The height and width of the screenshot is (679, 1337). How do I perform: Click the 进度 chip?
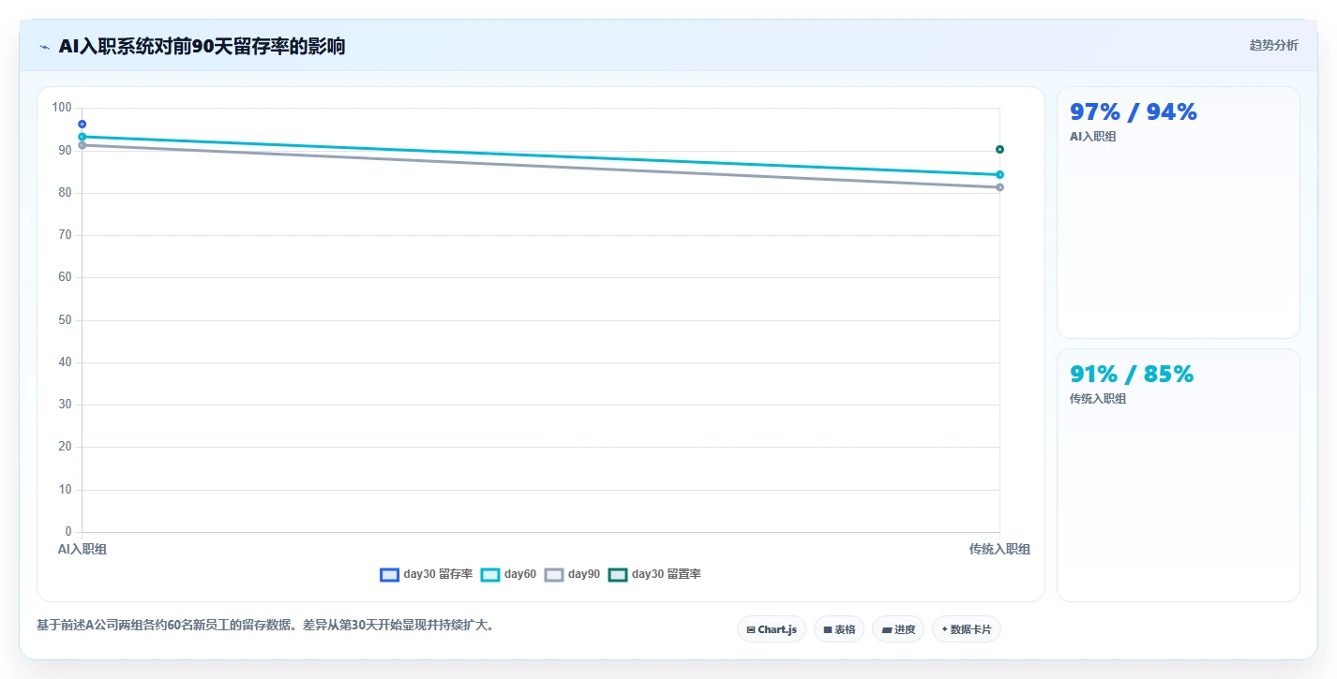click(898, 629)
